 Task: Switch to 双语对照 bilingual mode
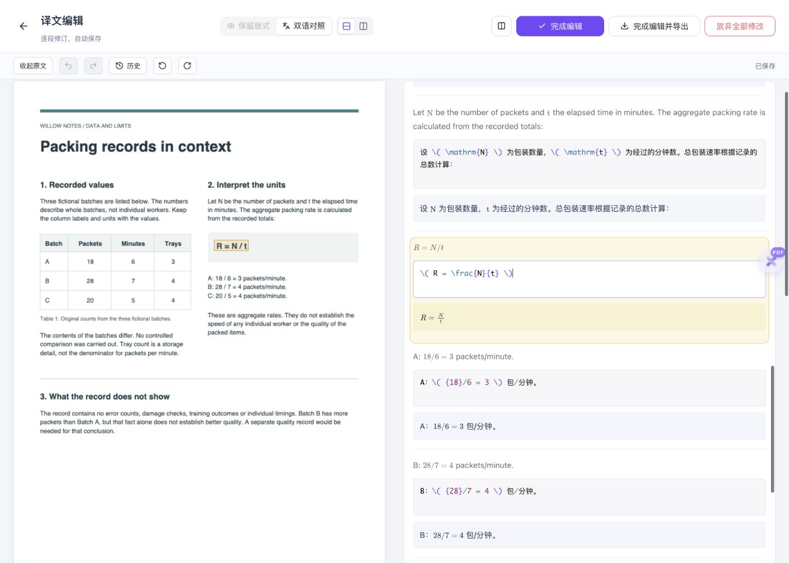click(304, 26)
